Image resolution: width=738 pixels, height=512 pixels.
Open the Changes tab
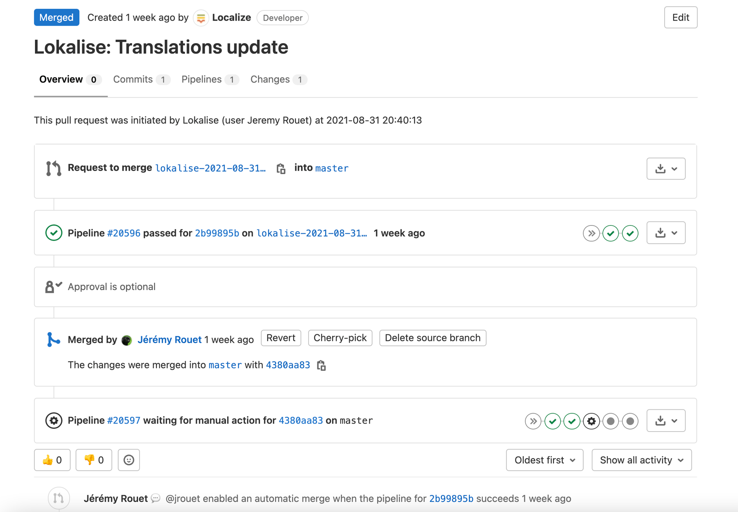pos(270,79)
